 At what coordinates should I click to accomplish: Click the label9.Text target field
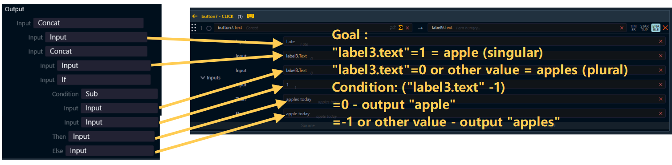pyautogui.click(x=526, y=28)
